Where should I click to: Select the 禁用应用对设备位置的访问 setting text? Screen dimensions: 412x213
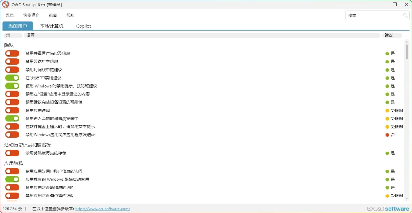point(50,196)
